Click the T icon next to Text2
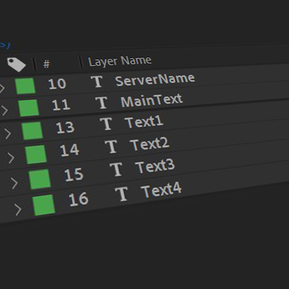 coord(111,146)
